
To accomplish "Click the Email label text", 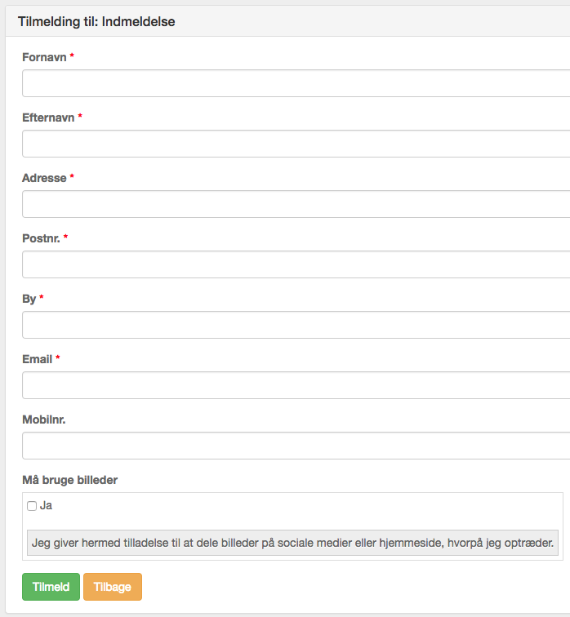I will click(x=37, y=359).
